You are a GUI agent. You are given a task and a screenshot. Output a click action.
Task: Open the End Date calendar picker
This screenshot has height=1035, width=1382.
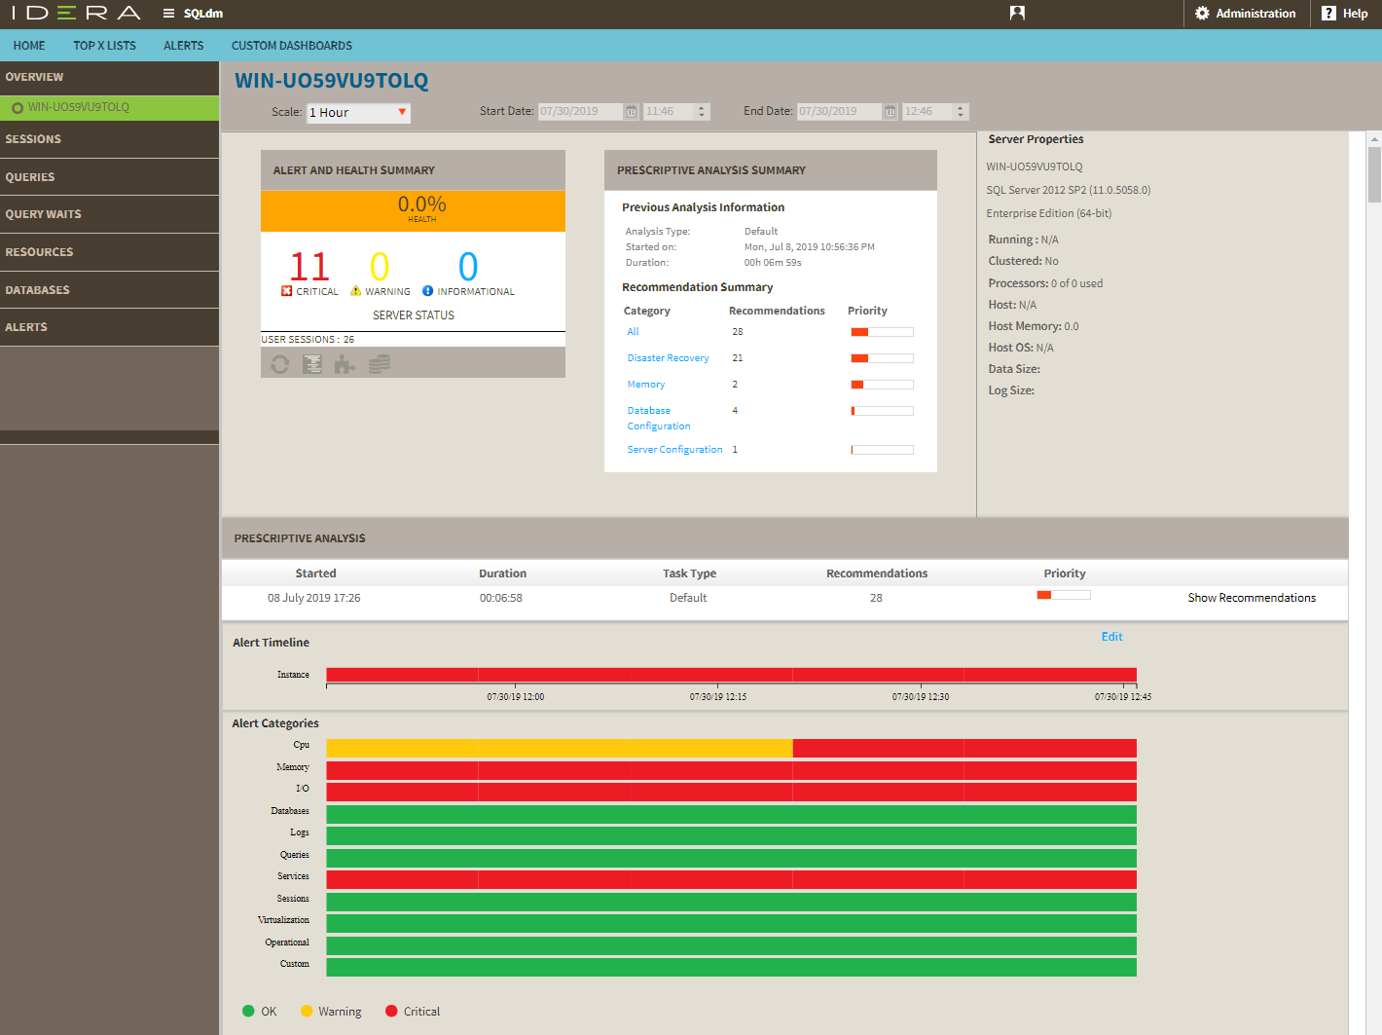pyautogui.click(x=890, y=112)
